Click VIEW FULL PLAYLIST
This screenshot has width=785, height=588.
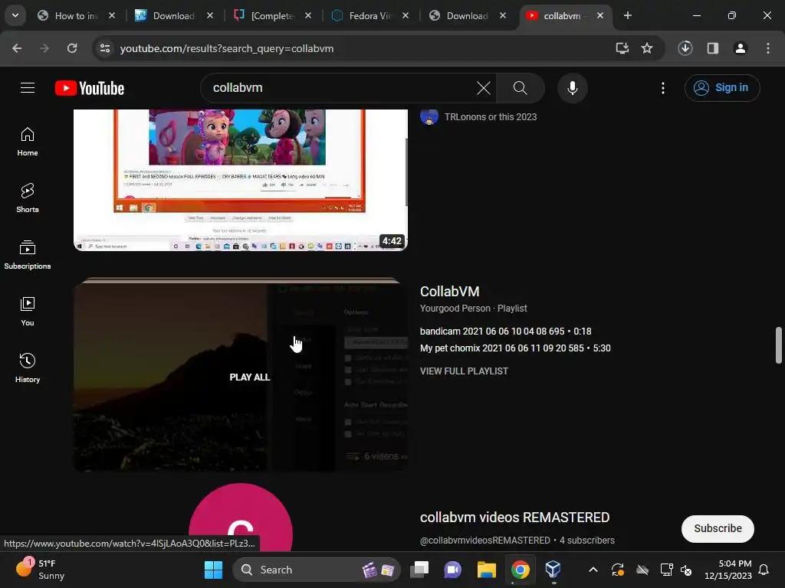click(464, 371)
